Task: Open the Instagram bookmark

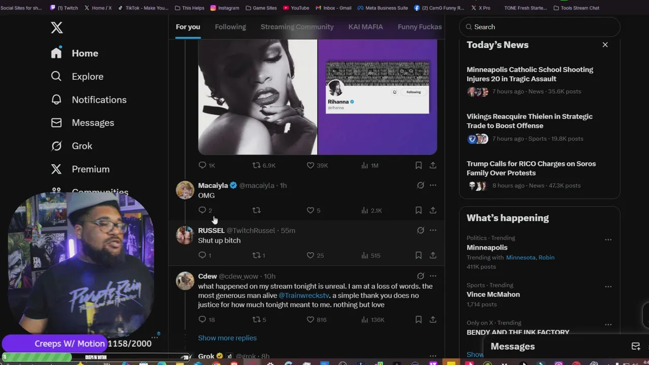Action: point(225,8)
